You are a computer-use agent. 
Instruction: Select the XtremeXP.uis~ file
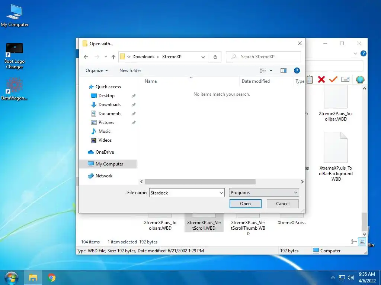pos(292,220)
